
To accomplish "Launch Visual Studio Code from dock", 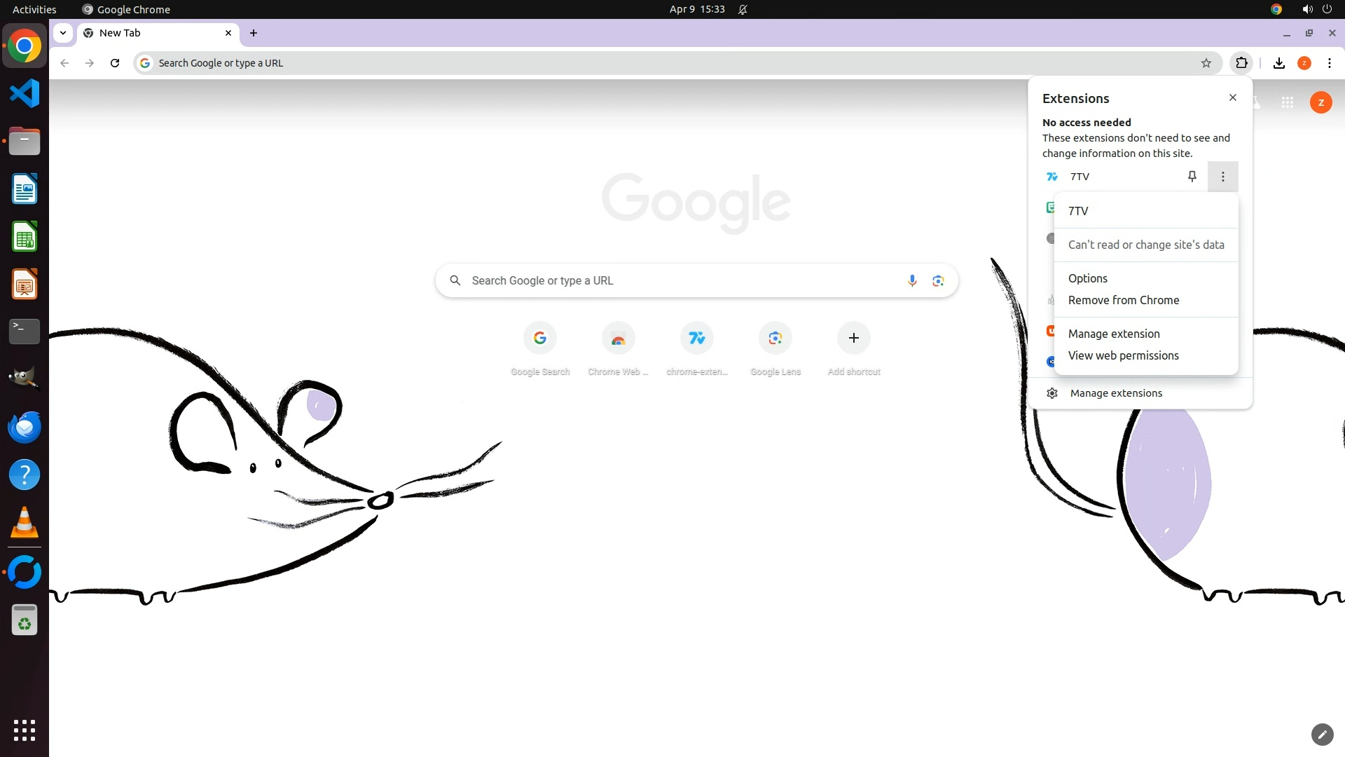I will (x=25, y=93).
